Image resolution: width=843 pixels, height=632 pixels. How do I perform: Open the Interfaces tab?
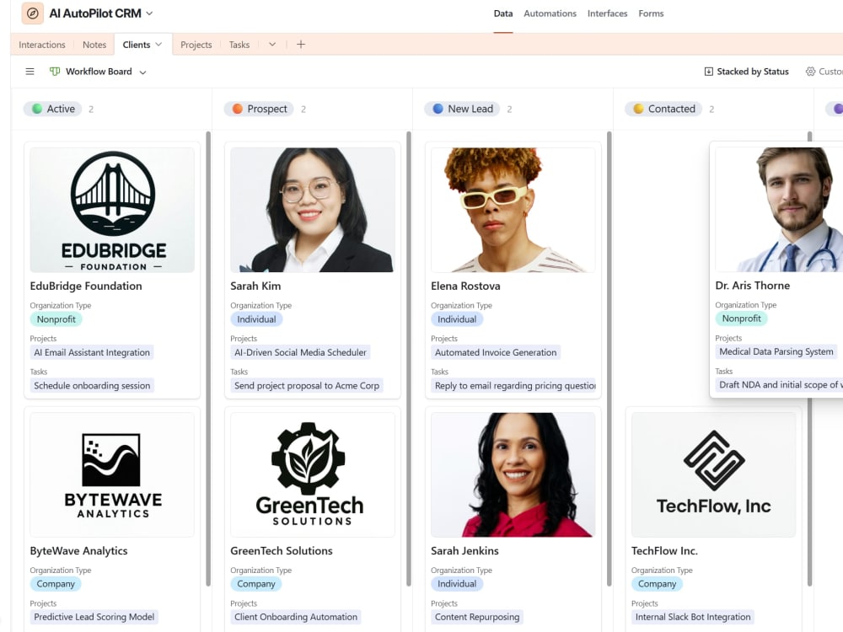coord(608,13)
